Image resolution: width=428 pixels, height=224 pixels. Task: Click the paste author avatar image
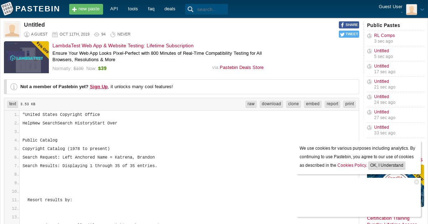click(12, 30)
